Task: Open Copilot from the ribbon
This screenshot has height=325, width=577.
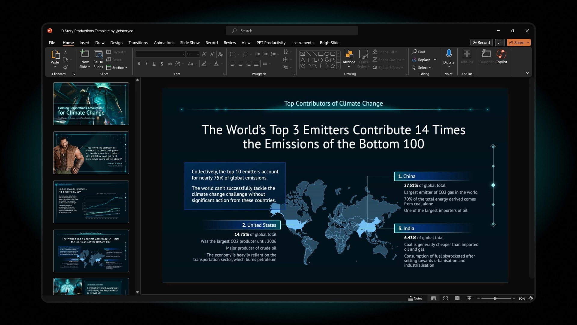Action: coord(501,55)
